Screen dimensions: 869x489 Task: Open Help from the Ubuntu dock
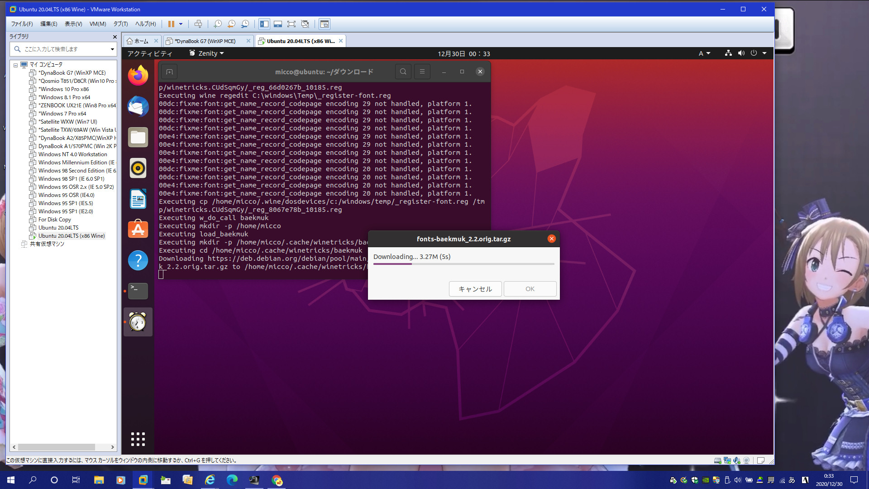click(x=138, y=260)
